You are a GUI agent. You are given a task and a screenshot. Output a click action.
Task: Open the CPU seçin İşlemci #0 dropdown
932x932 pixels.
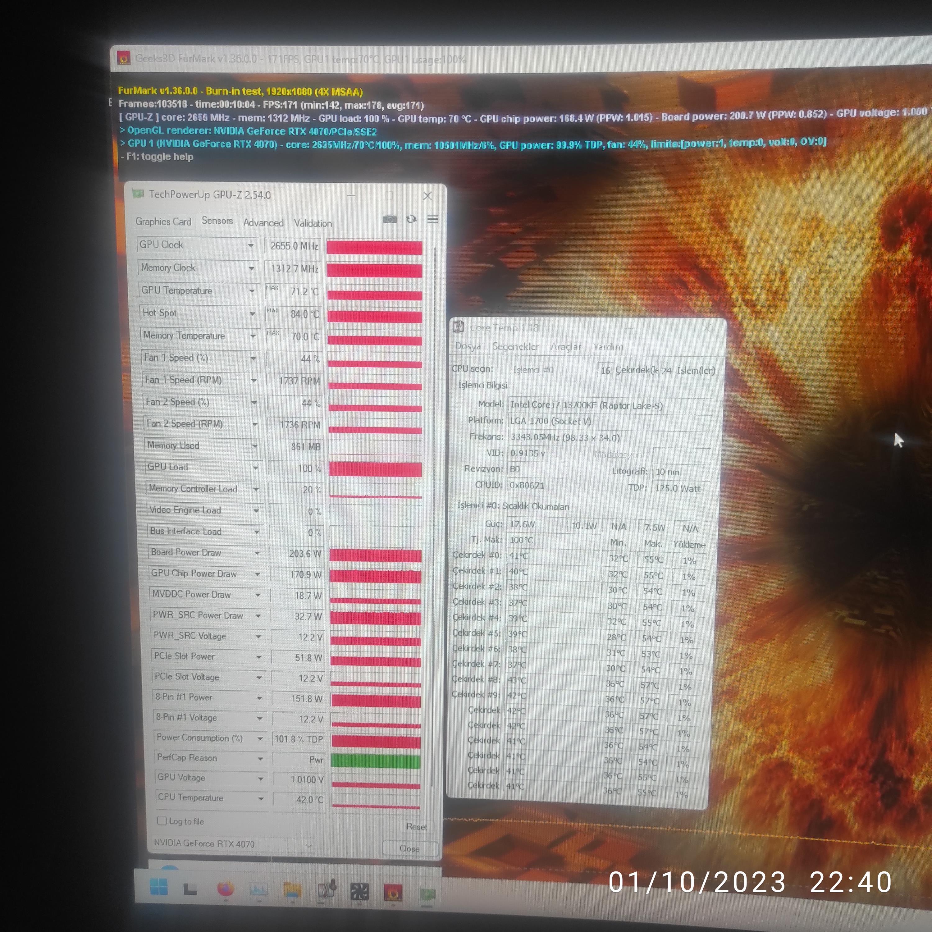click(x=552, y=370)
